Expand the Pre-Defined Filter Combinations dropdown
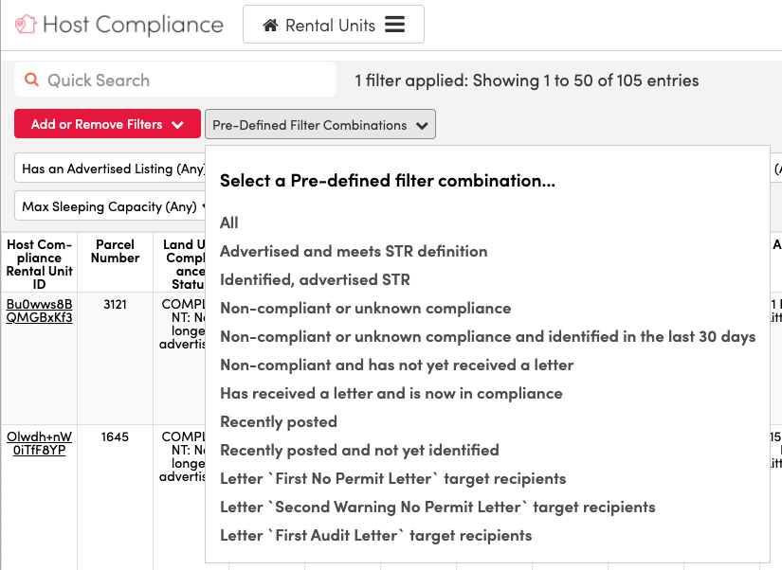Image resolution: width=782 pixels, height=570 pixels. [x=319, y=123]
